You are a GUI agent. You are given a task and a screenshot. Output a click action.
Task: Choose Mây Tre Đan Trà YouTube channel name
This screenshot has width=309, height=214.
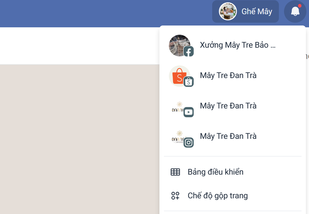click(228, 106)
